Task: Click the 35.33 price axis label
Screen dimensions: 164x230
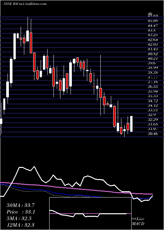Action: pyautogui.click(x=153, y=96)
